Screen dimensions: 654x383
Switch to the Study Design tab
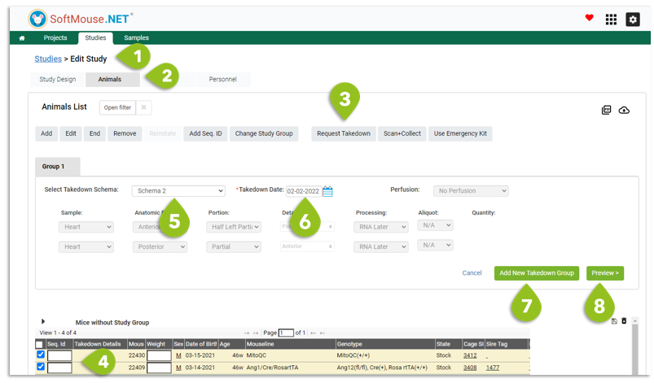pos(58,79)
